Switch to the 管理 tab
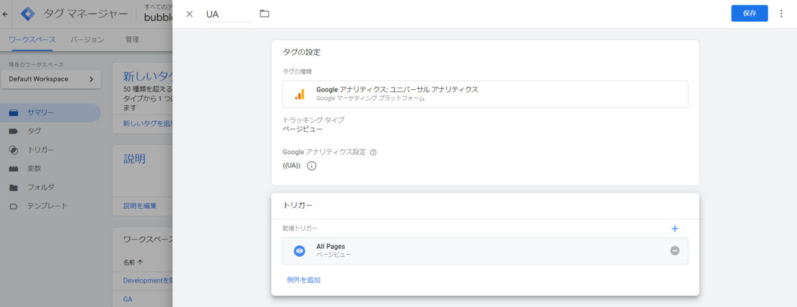The image size is (797, 307). click(132, 40)
